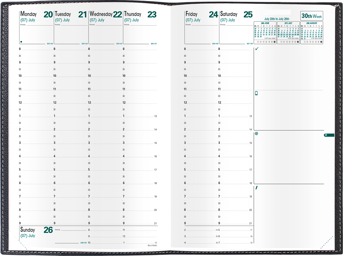Click 24-hour label 13 in Thursday column
This screenshot has width=343, height=256.
[155, 116]
